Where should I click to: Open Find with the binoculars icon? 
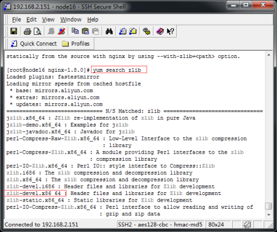[109, 31]
